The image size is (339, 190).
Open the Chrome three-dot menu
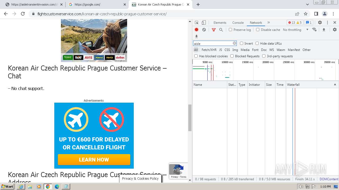(x=333, y=14)
